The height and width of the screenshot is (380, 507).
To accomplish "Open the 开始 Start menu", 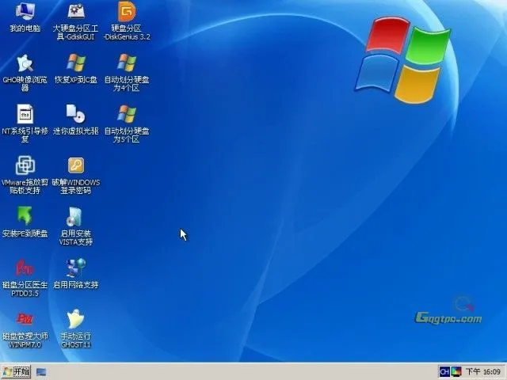I will [17, 371].
